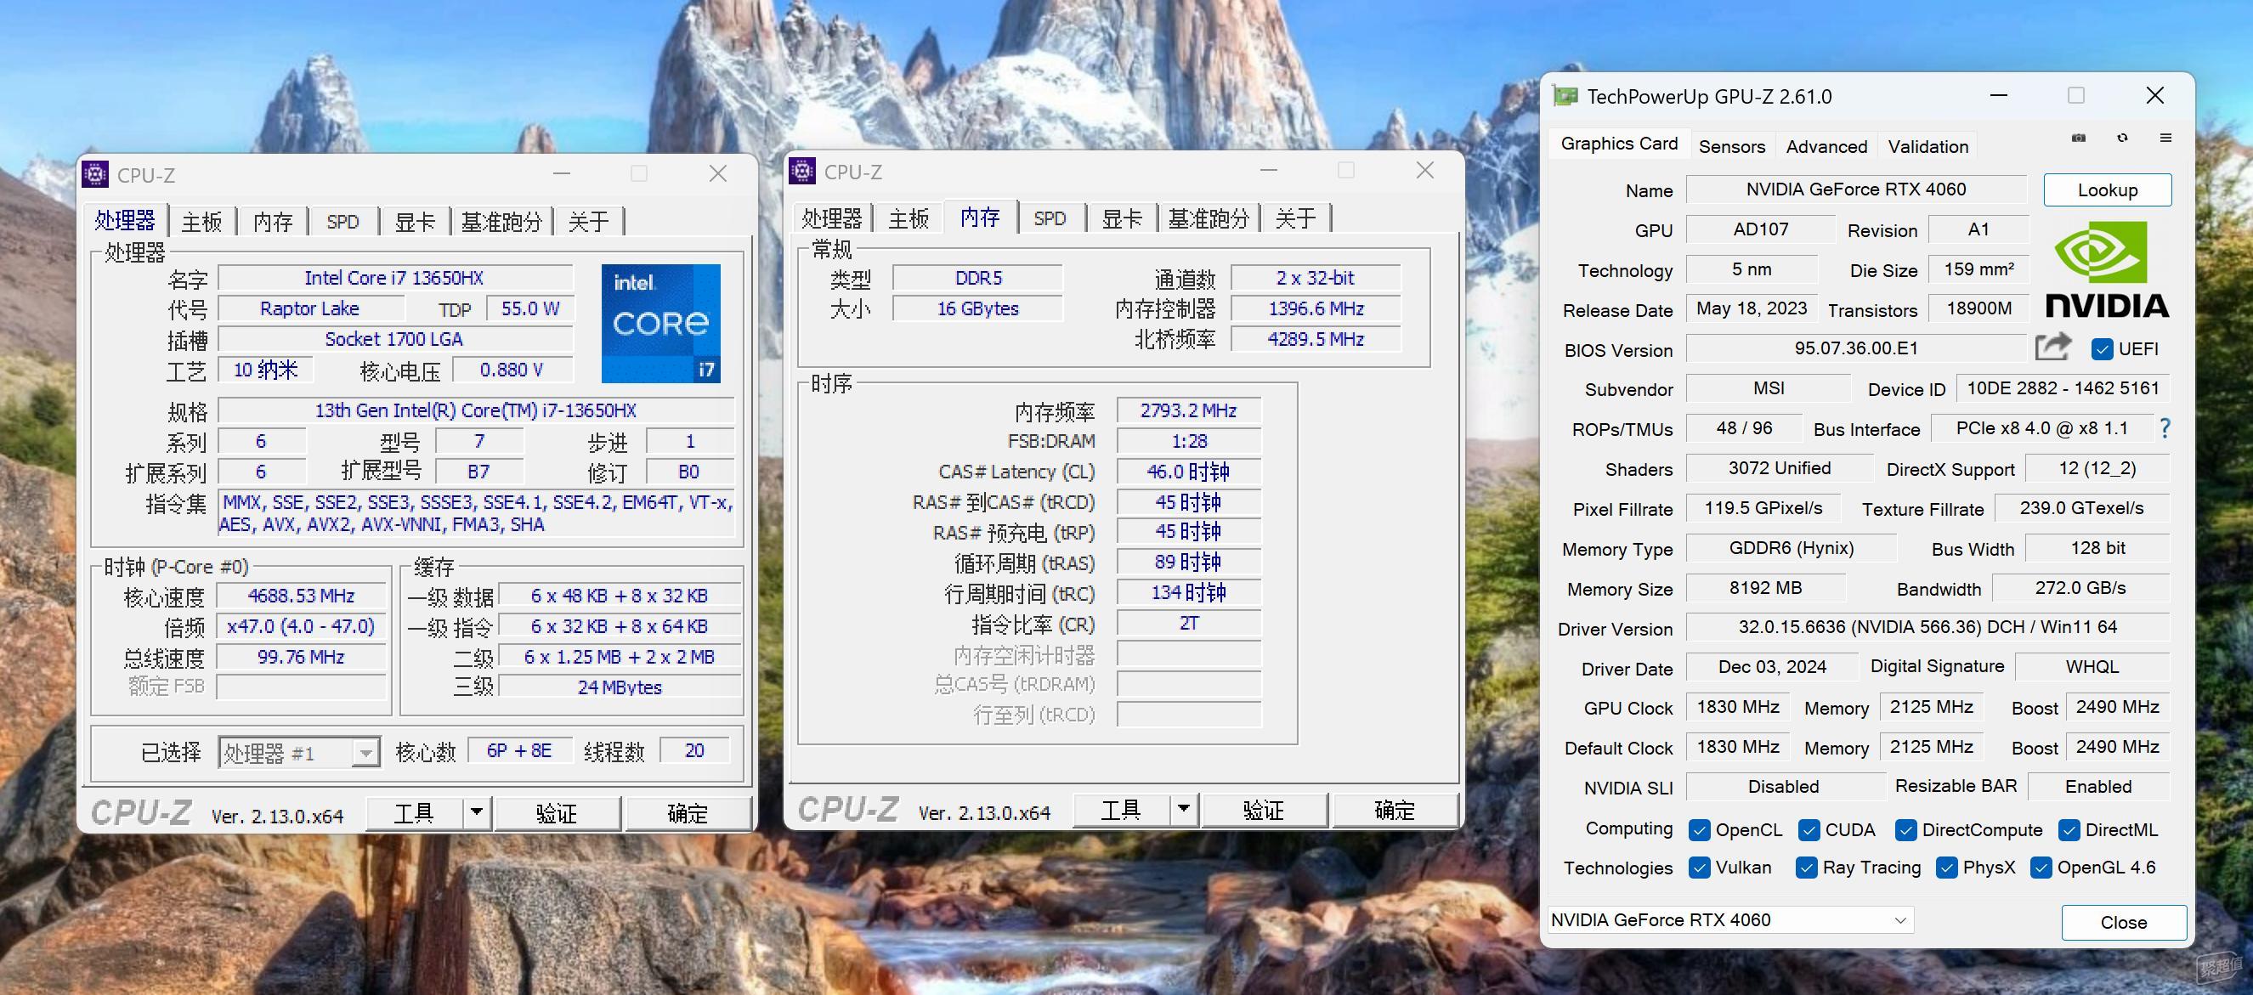Viewport: 2253px width, 995px height.
Task: Click the GPU Name field NVIDIA GeForce RTX 4060
Action: pyautogui.click(x=1856, y=189)
